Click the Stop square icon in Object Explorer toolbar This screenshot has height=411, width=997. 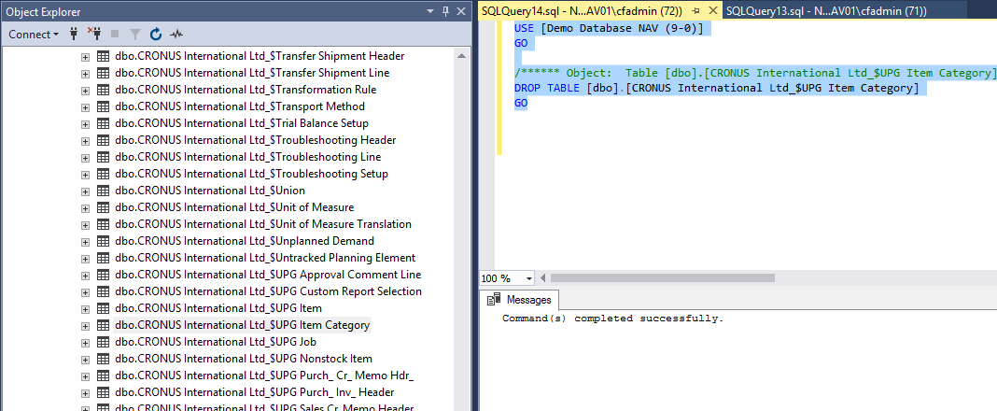coord(115,35)
